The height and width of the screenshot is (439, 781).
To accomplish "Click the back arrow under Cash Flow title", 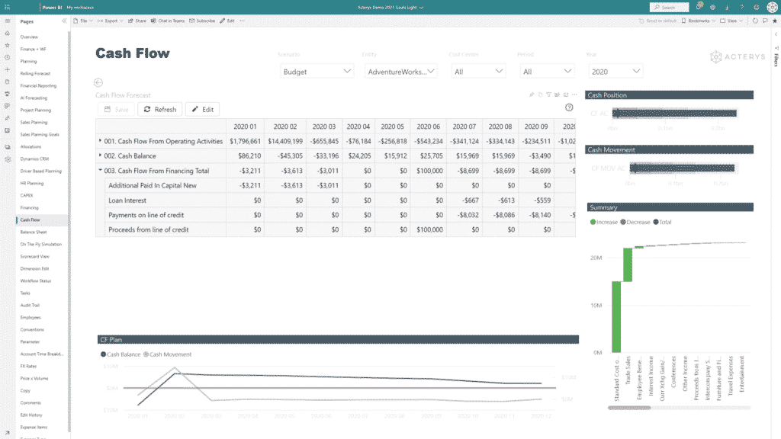I will pos(98,82).
